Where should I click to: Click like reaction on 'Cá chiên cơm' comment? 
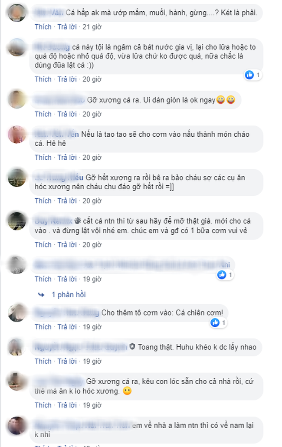pos(215,322)
